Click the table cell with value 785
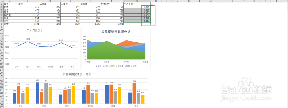This screenshot has width=288, height=108. click(x=112, y=7)
